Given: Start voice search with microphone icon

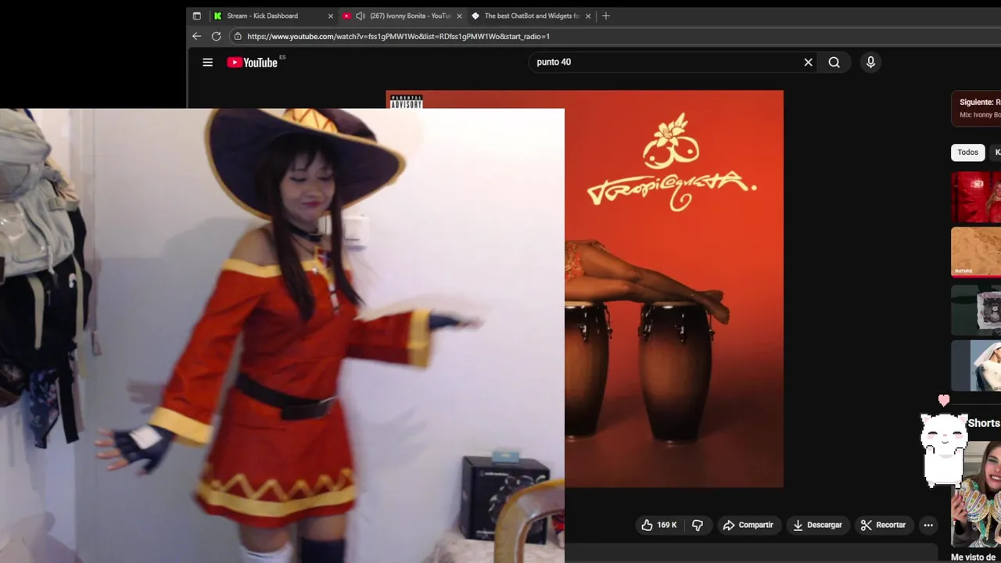Looking at the screenshot, I should (870, 63).
